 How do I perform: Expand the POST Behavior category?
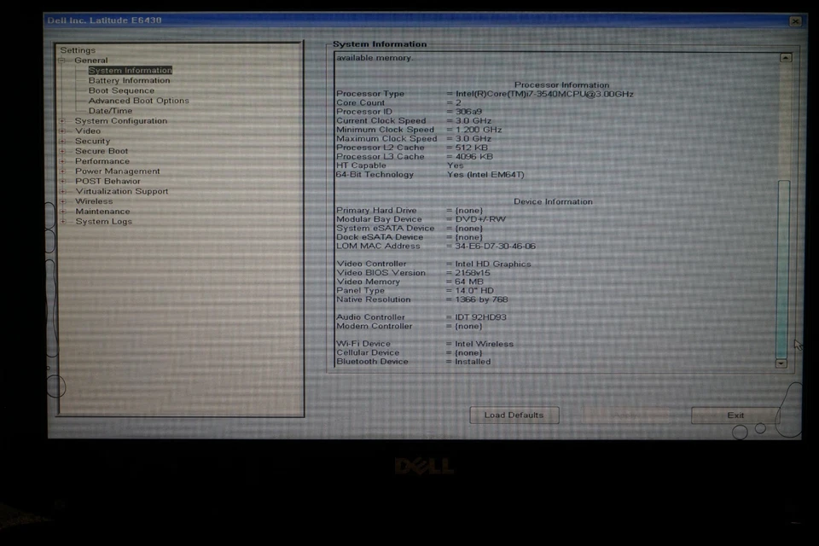tap(63, 181)
